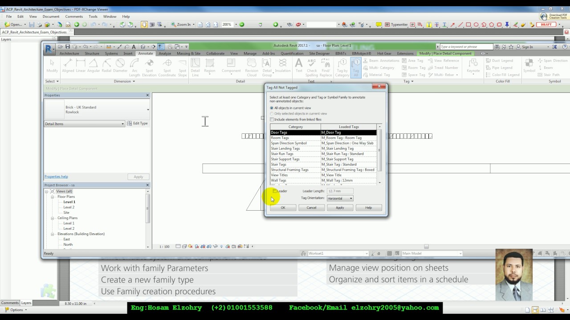Screen dimensions: 570x320
Task: Click the Keynote tool icon
Action: pos(473,66)
